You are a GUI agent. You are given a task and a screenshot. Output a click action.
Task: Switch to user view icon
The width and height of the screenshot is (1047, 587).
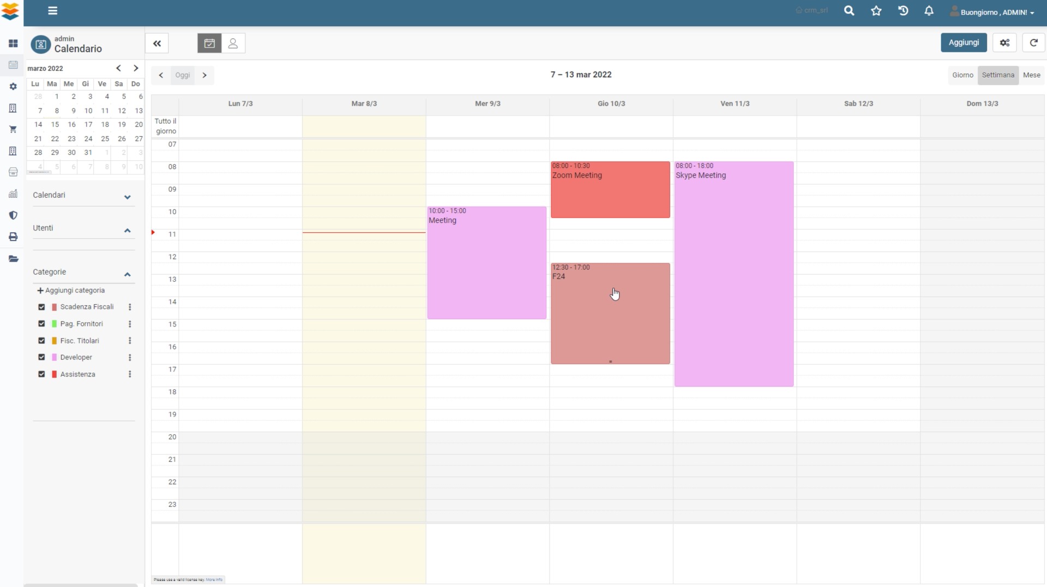tap(233, 44)
